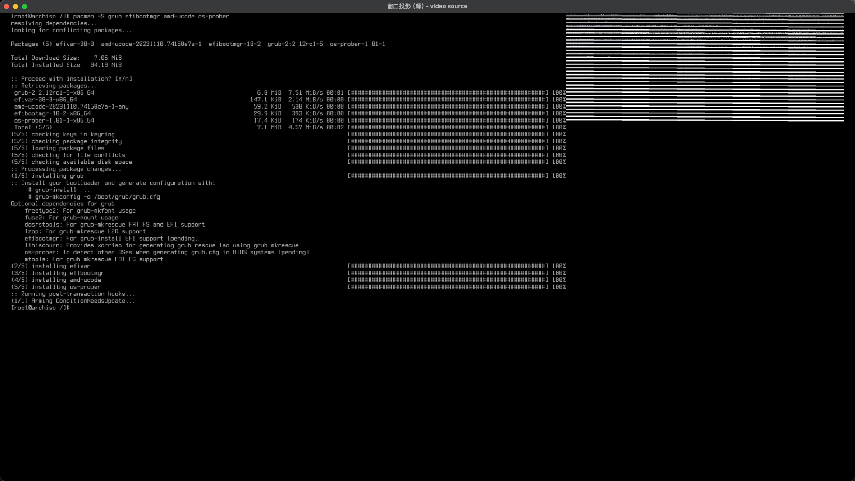The image size is (855, 481).
Task: Click 'fuse3: For grub-mount usage' line
Action: point(72,218)
